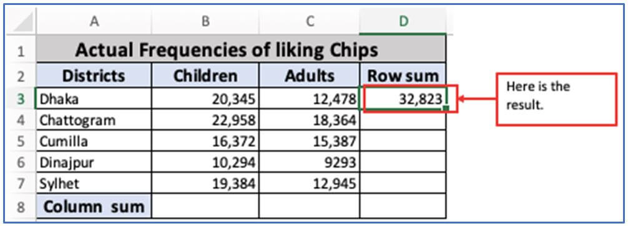The height and width of the screenshot is (226, 628).
Task: Click the fill handle of cell D3
Action: pos(445,108)
